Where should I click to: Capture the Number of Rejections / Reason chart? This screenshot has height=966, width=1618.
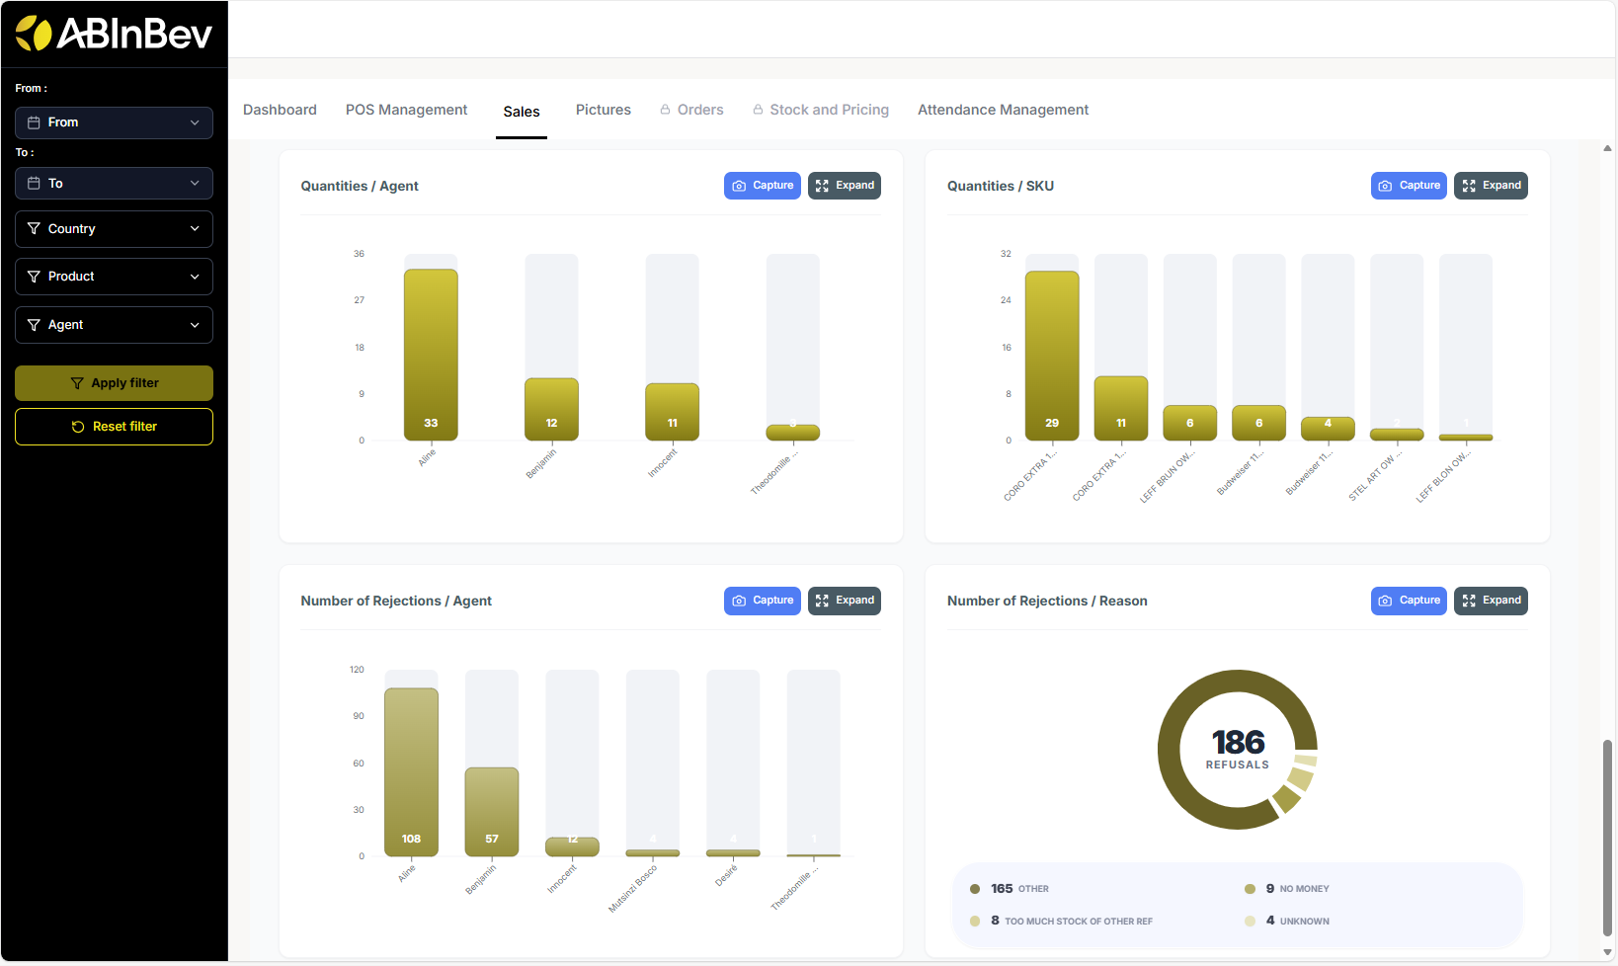[1408, 601]
